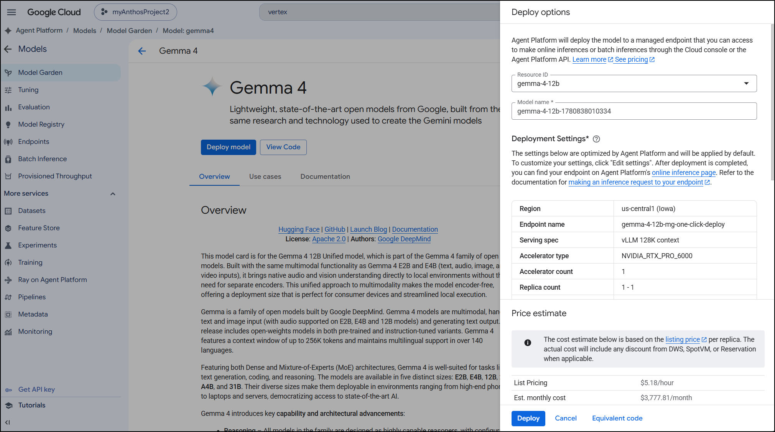Click the Training icon in sidebar

pos(8,263)
